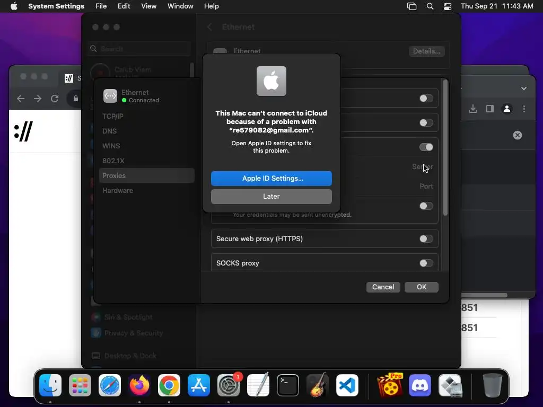Click proxies pane vertical scrollbar

pyautogui.click(x=445, y=147)
